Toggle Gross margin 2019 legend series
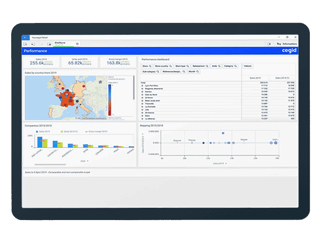321x243 pixels. click(96, 130)
